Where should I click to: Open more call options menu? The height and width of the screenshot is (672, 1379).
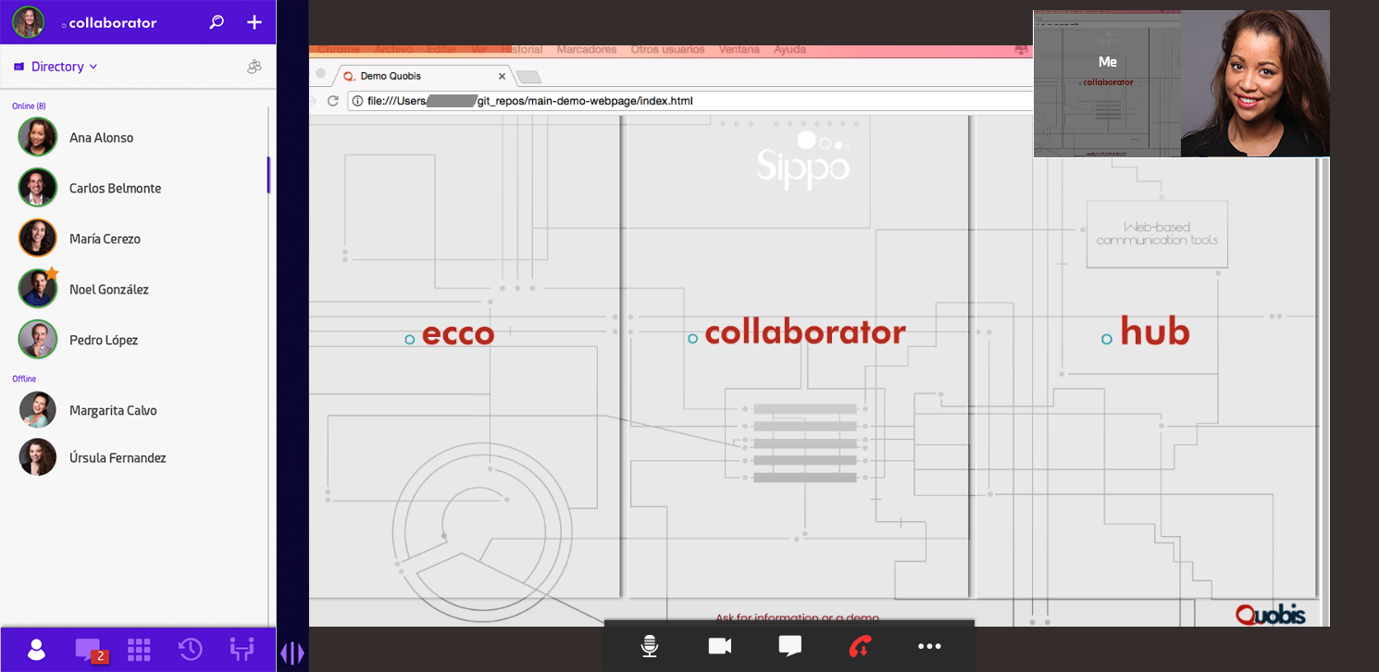[929, 646]
